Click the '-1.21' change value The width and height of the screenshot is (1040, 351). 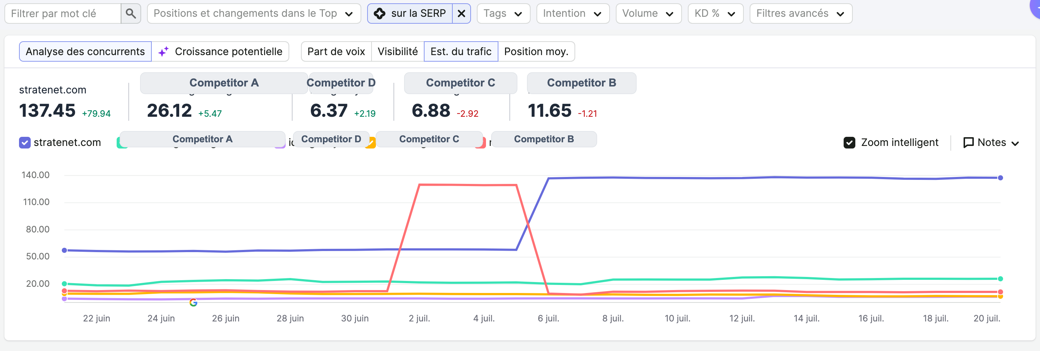click(587, 113)
